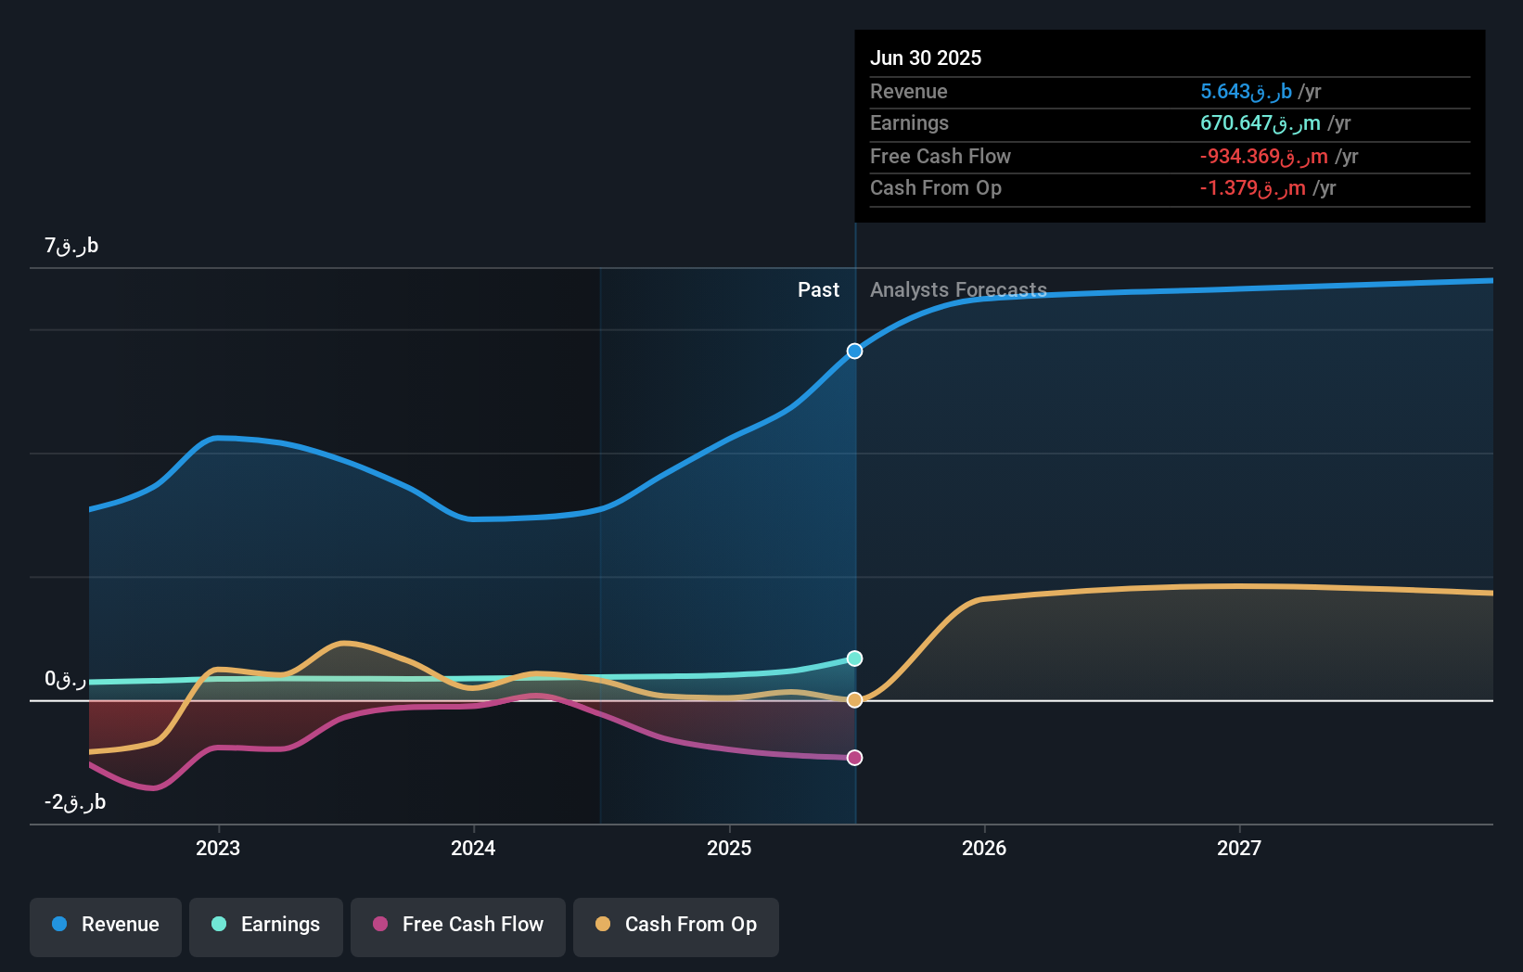Click the Jun 30 2025 tooltip header
Image resolution: width=1523 pixels, height=972 pixels.
(926, 58)
